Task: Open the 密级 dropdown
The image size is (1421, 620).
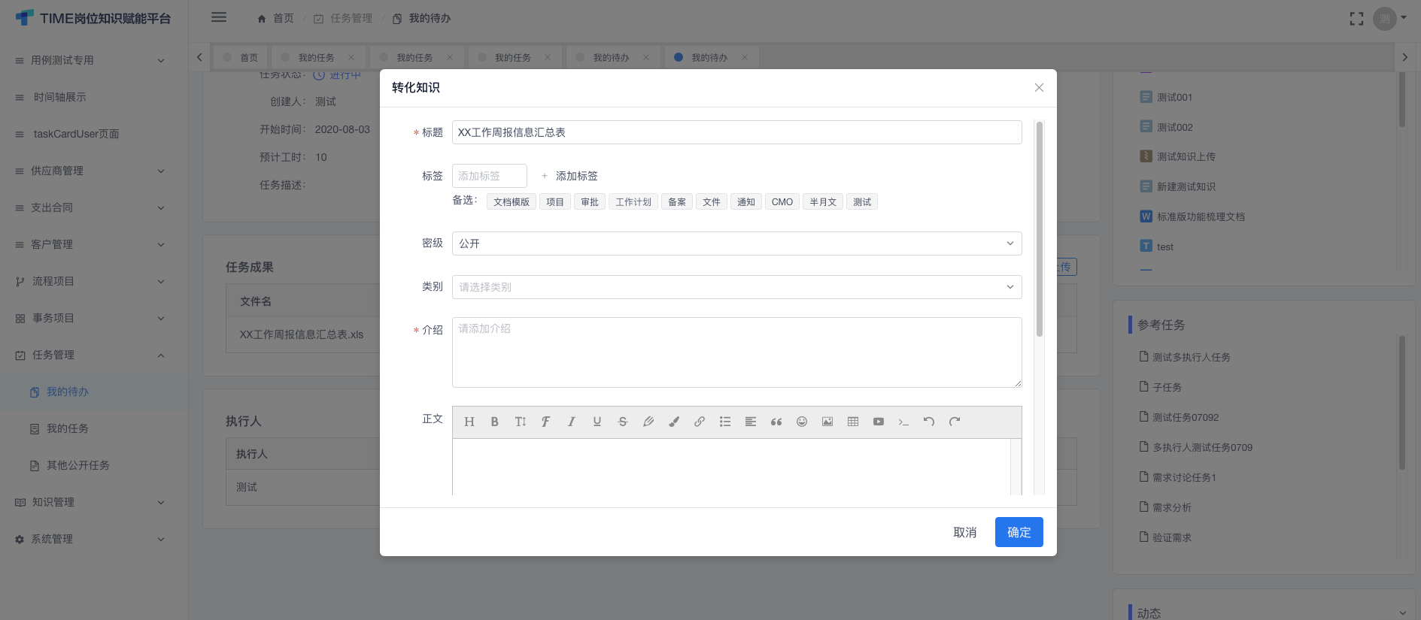Action: tap(736, 243)
